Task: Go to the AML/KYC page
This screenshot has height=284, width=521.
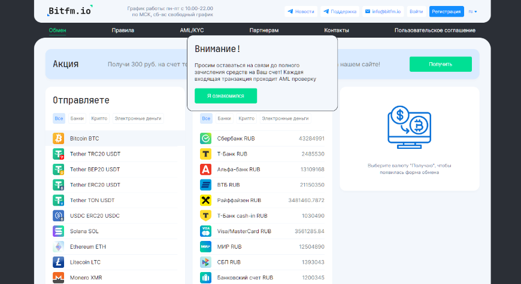Action: (x=192, y=30)
